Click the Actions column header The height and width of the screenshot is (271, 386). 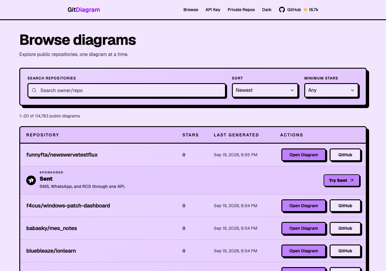tap(292, 135)
